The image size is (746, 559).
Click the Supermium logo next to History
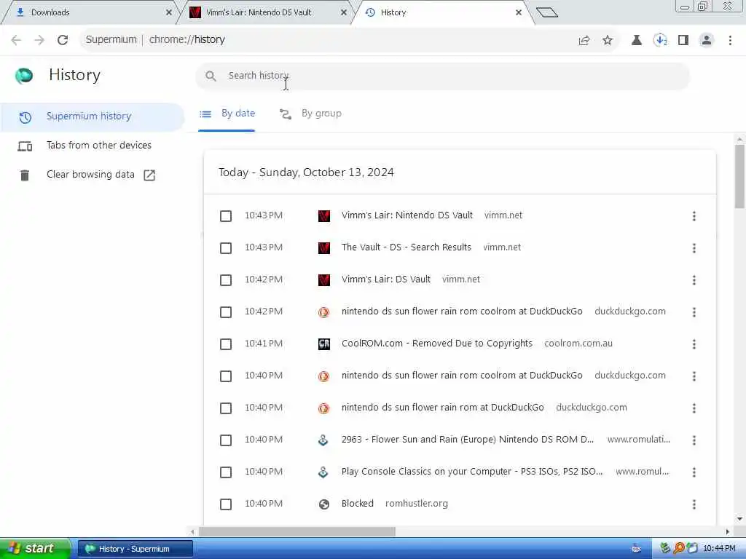tap(24, 76)
